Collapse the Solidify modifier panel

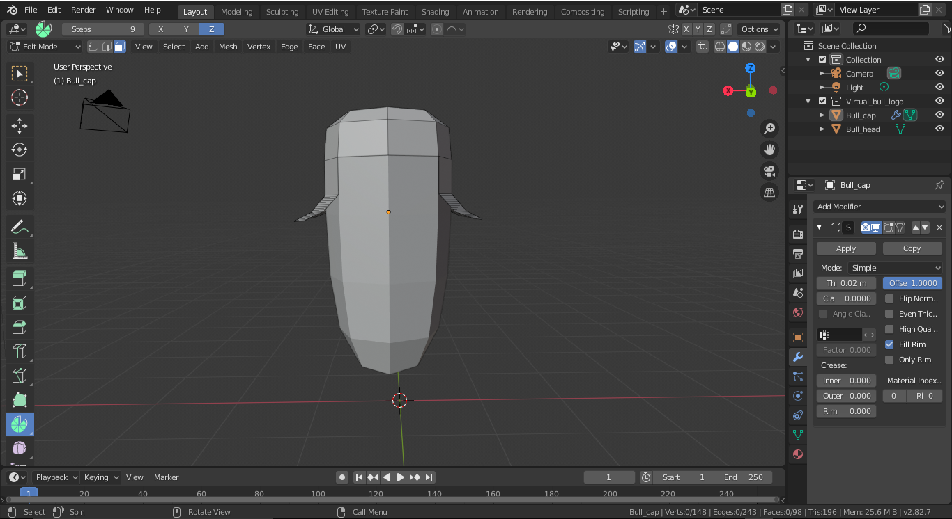820,227
